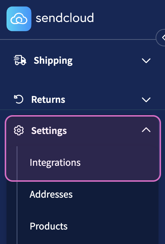Click the divider line beneath the sendcloud header
The width and height of the screenshot is (165, 244).
click(x=78, y=39)
